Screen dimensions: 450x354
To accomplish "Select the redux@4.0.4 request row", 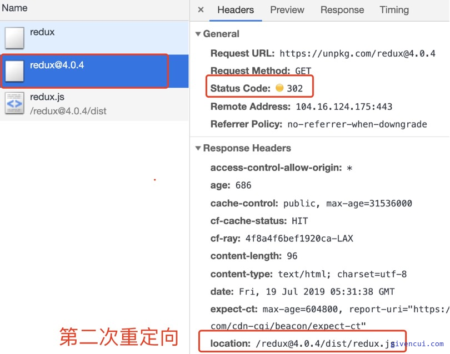I will point(94,71).
